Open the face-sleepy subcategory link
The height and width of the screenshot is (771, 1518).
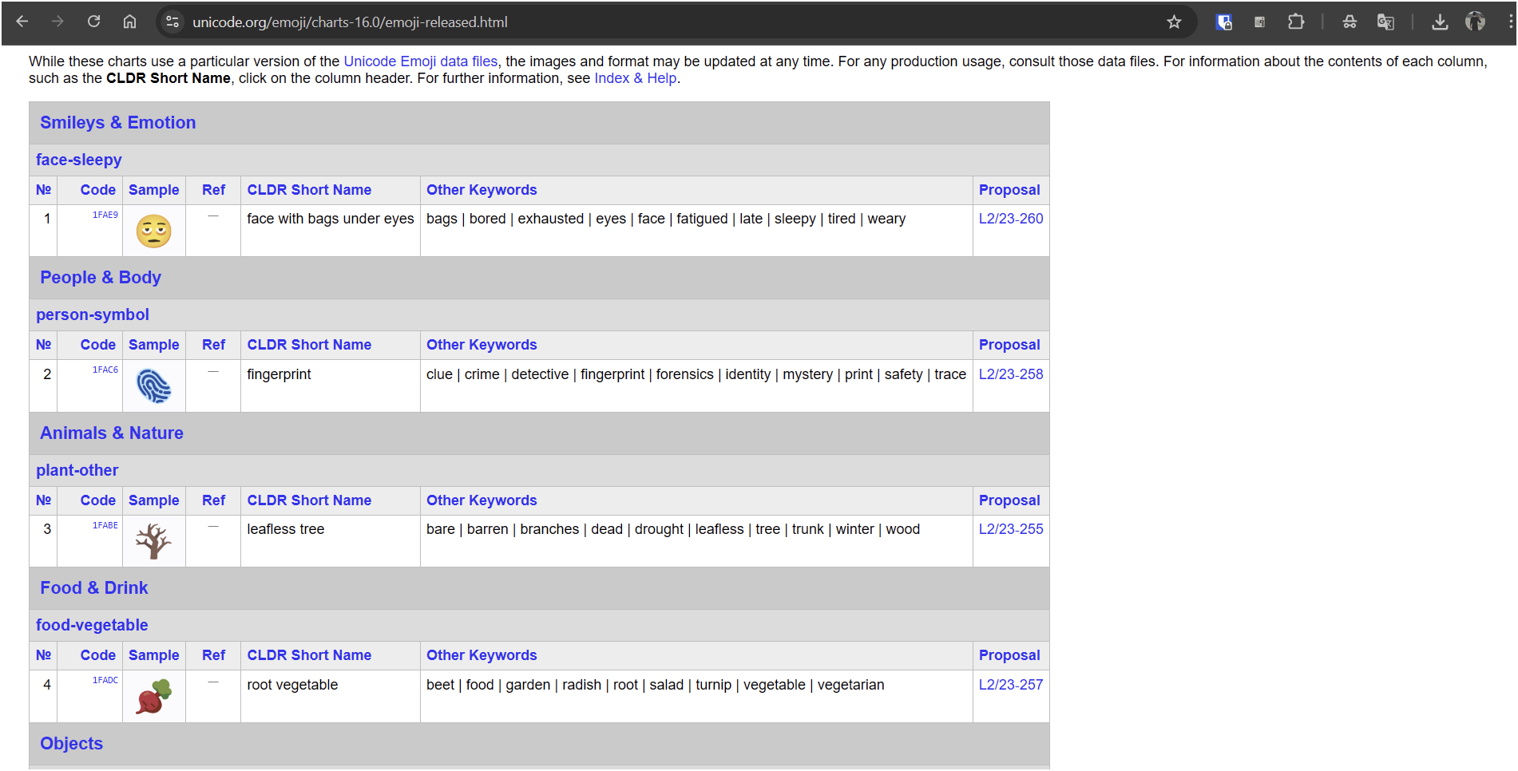click(x=79, y=160)
